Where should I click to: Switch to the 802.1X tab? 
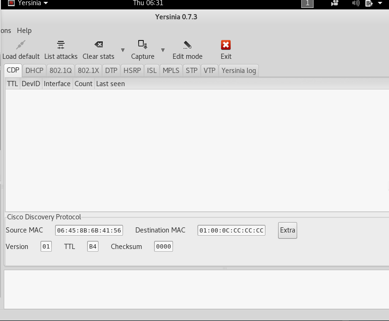(x=88, y=71)
